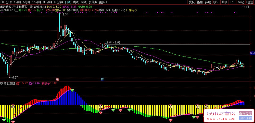255x123 pixels.
Task: Switch to the 60分钟 period tab
Action: coord(58,2)
